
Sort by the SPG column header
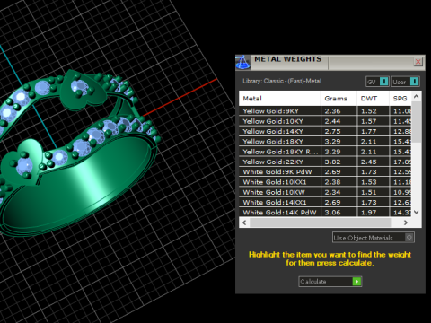tap(400, 99)
